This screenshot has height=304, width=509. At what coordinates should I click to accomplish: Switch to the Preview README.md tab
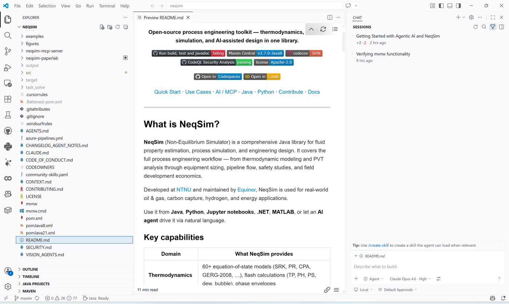click(x=163, y=17)
